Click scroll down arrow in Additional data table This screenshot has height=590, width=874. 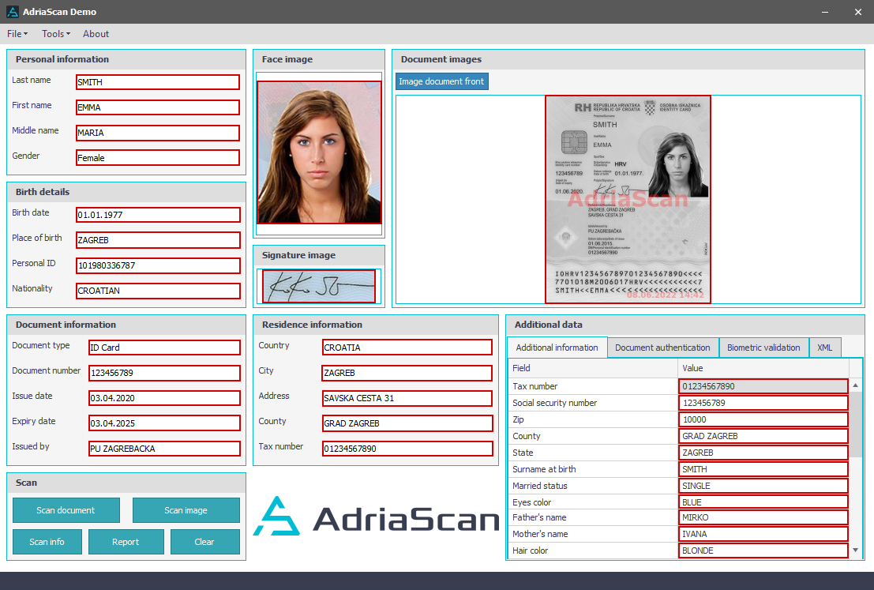(856, 551)
